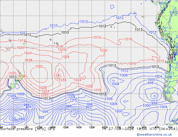
Task: Click the 160W longitude axis label
Action: tap(53, 127)
